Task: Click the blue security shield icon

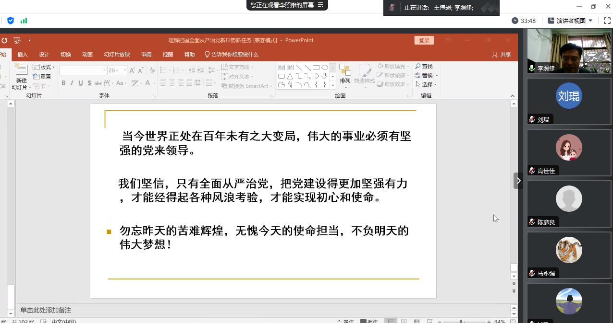Action: 11,21
